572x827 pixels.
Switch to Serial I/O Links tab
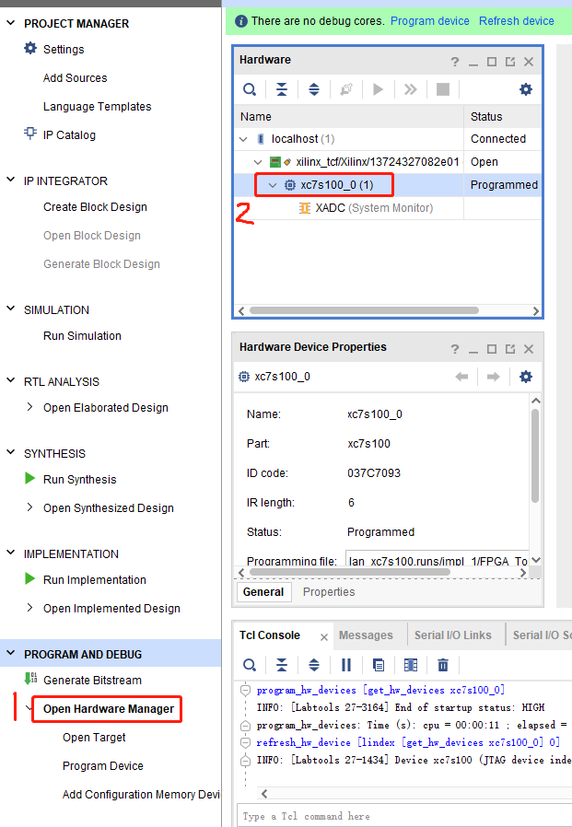coord(453,635)
